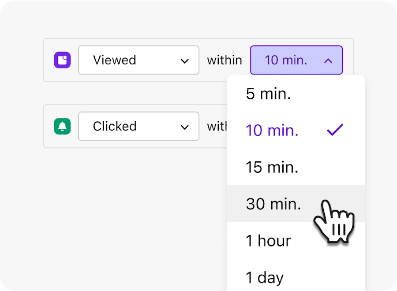
Task: Collapse the 10 min. time dropdown
Action: click(x=296, y=60)
